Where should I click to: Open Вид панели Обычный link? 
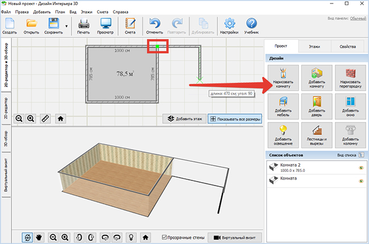(358, 18)
